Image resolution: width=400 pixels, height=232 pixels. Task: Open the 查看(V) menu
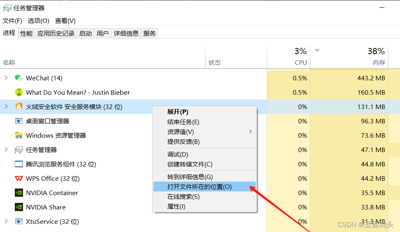click(65, 21)
